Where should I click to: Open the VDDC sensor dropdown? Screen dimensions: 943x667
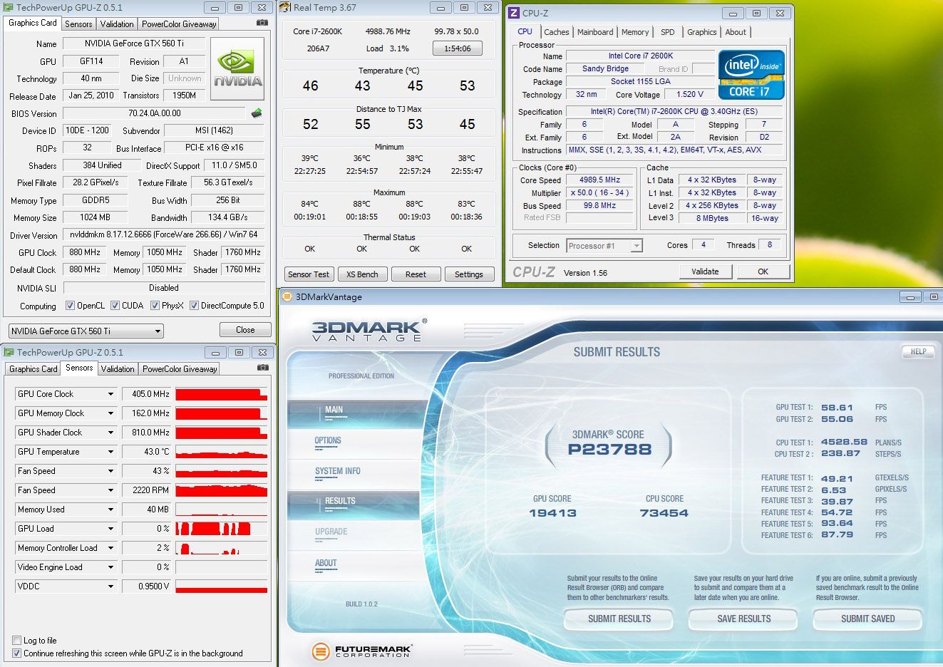point(111,586)
